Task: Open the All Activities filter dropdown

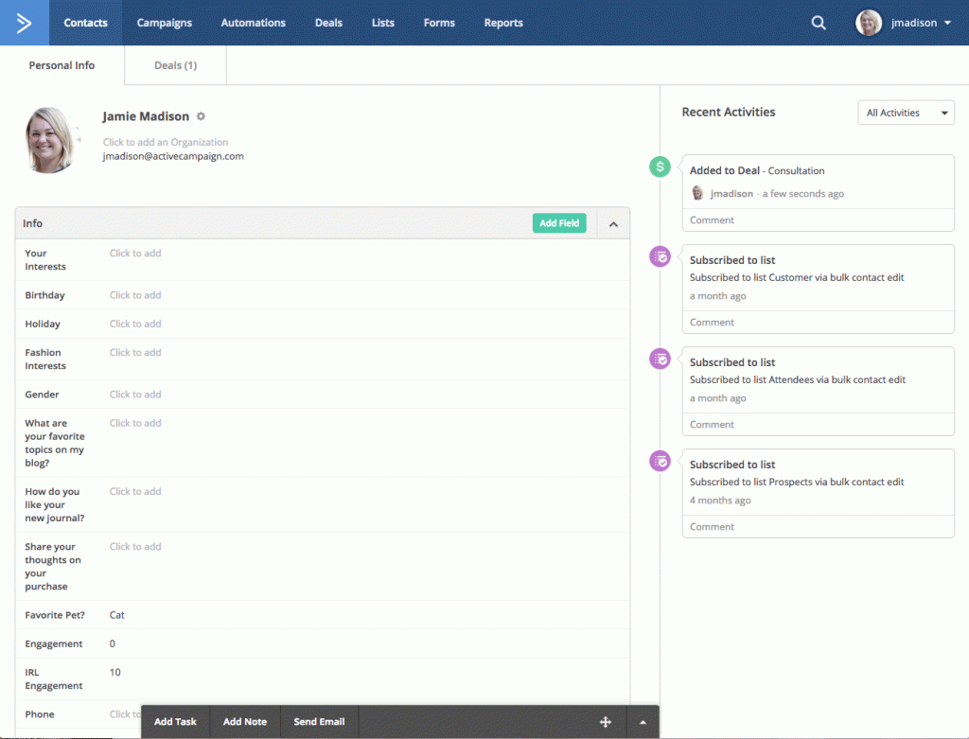Action: coord(906,113)
